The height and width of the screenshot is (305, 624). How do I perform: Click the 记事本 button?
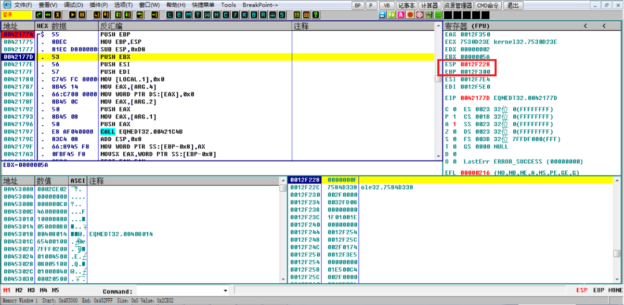(407, 5)
